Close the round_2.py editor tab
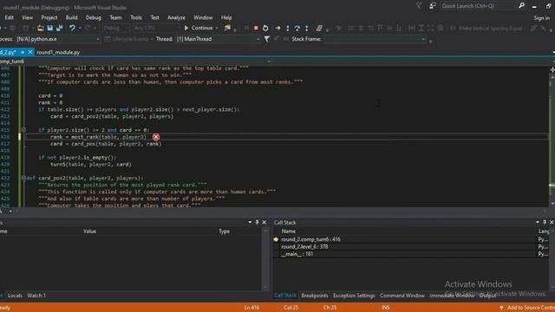Viewport: 555px width, 312px height. (x=30, y=52)
